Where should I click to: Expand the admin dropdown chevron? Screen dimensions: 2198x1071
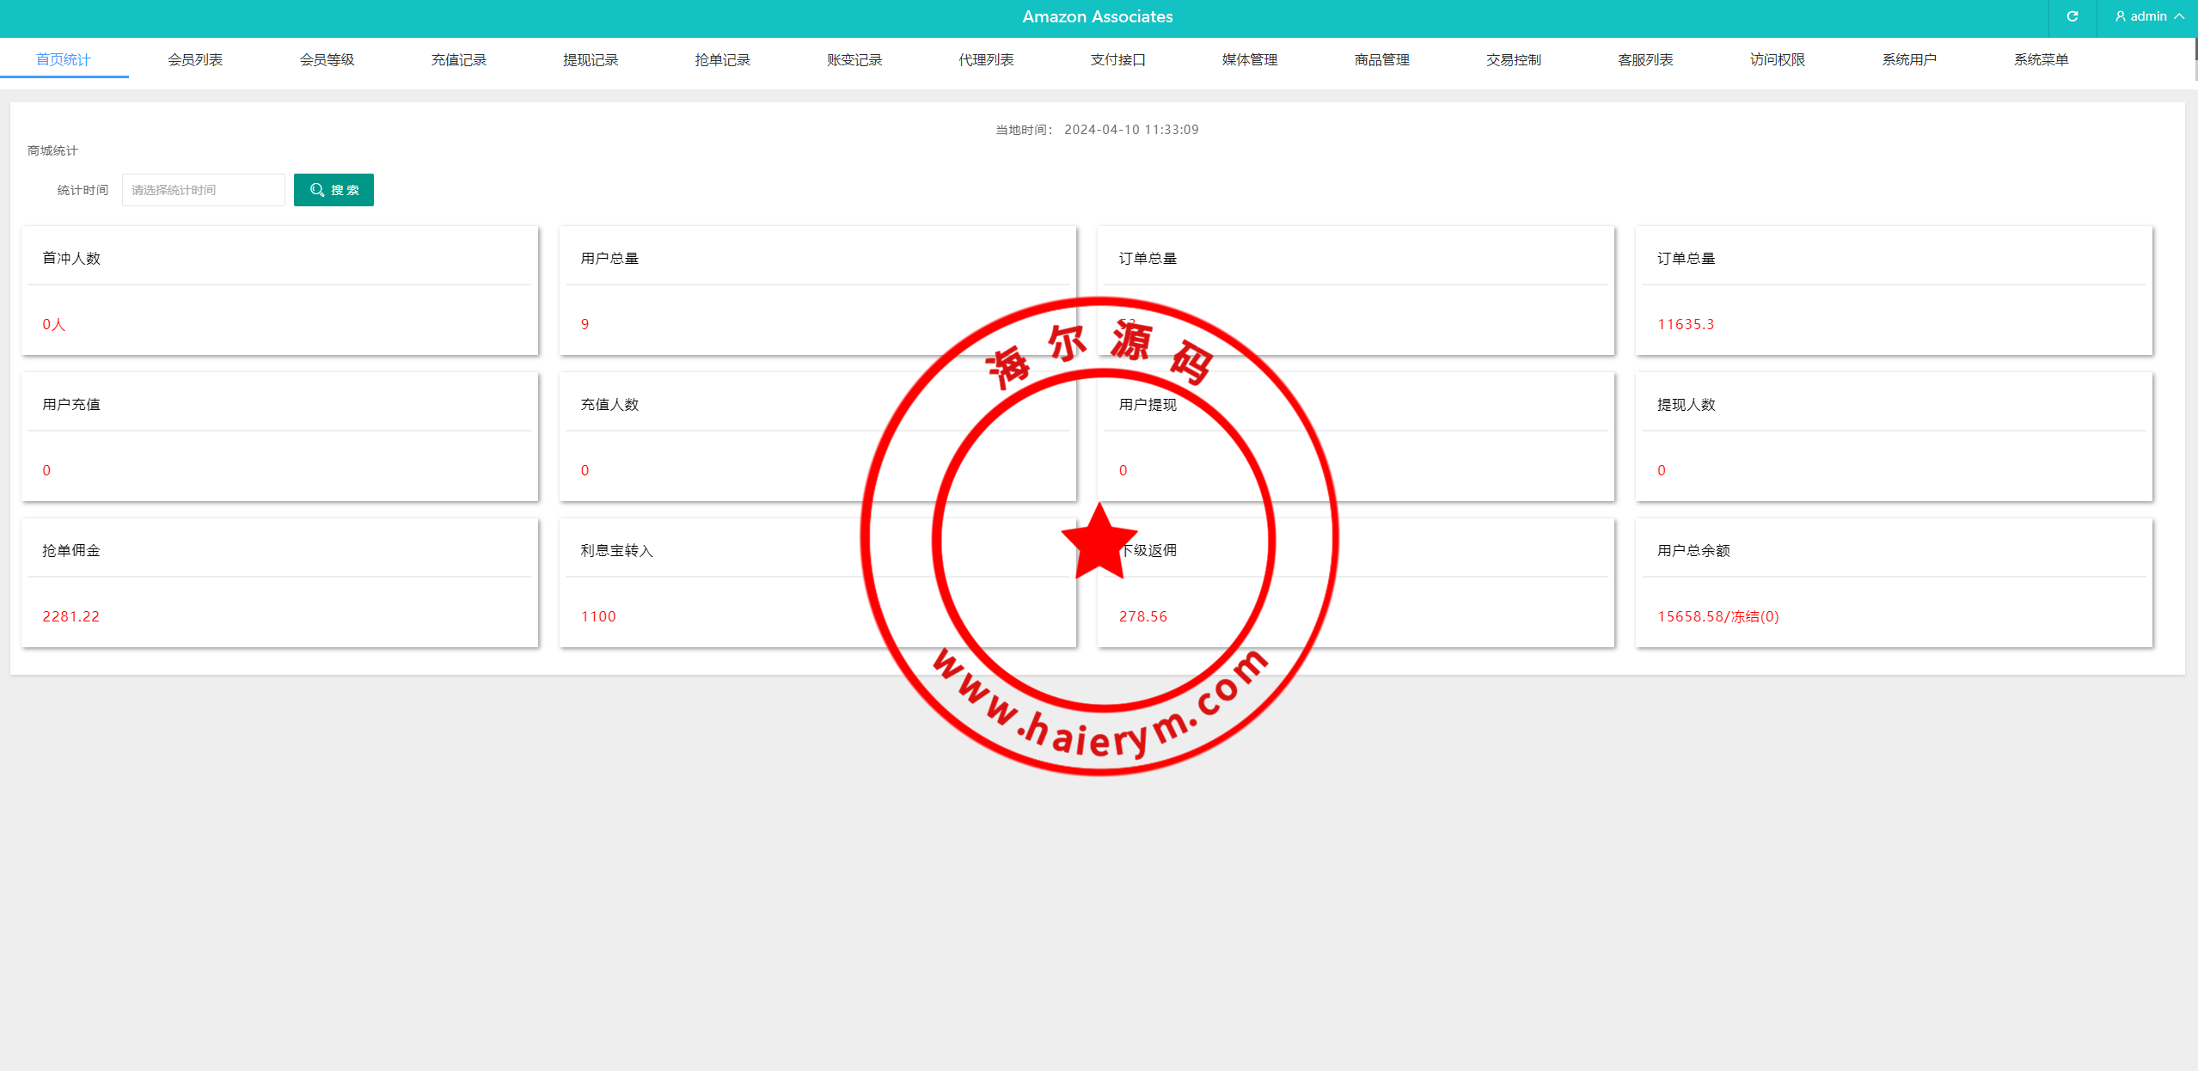(2179, 16)
